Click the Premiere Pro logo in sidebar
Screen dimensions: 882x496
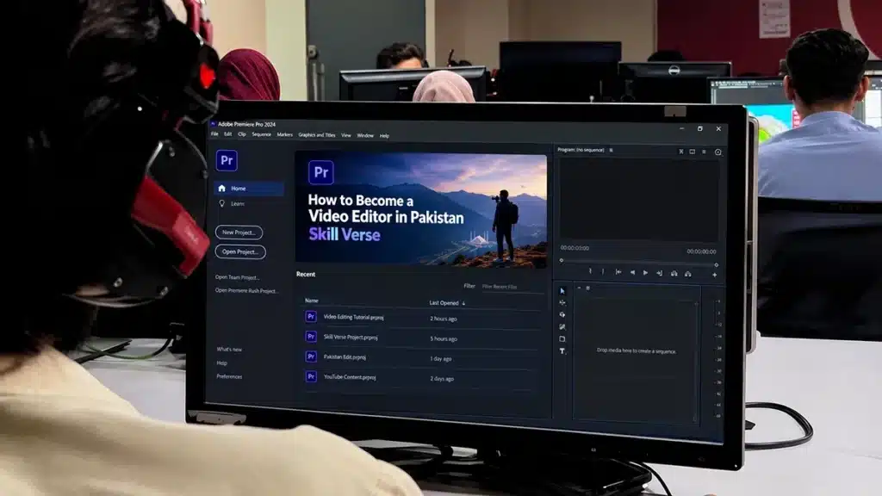(x=227, y=160)
